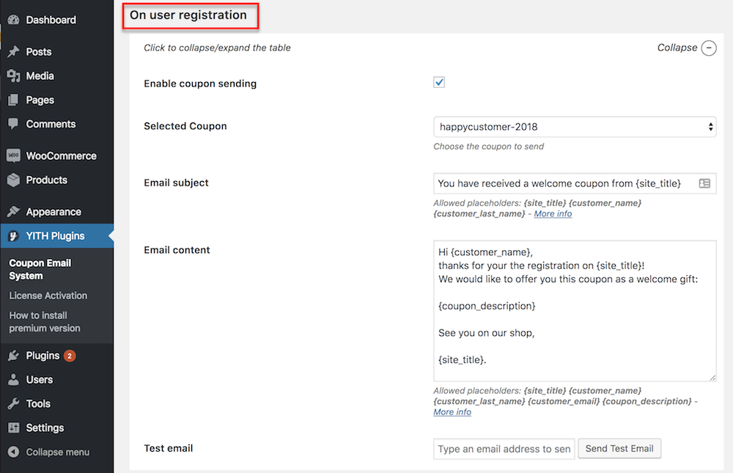Click the 'Email subject' label
Screen dimensions: 733x473
176,183
